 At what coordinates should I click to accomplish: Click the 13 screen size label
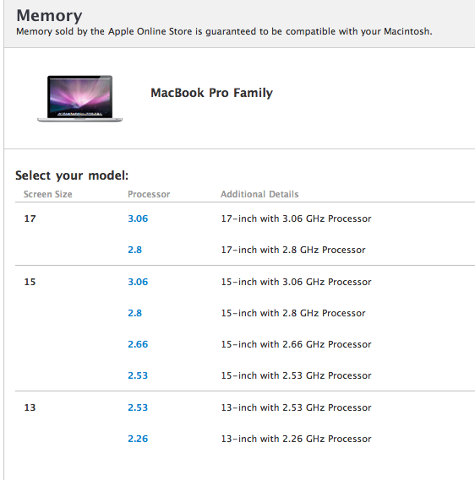[30, 407]
